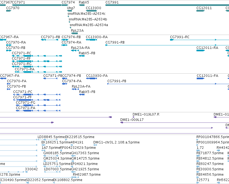Viewport: 229px width, 184px height.
Task: Select EST GM25034.3prime label
Action: [x=57, y=159]
